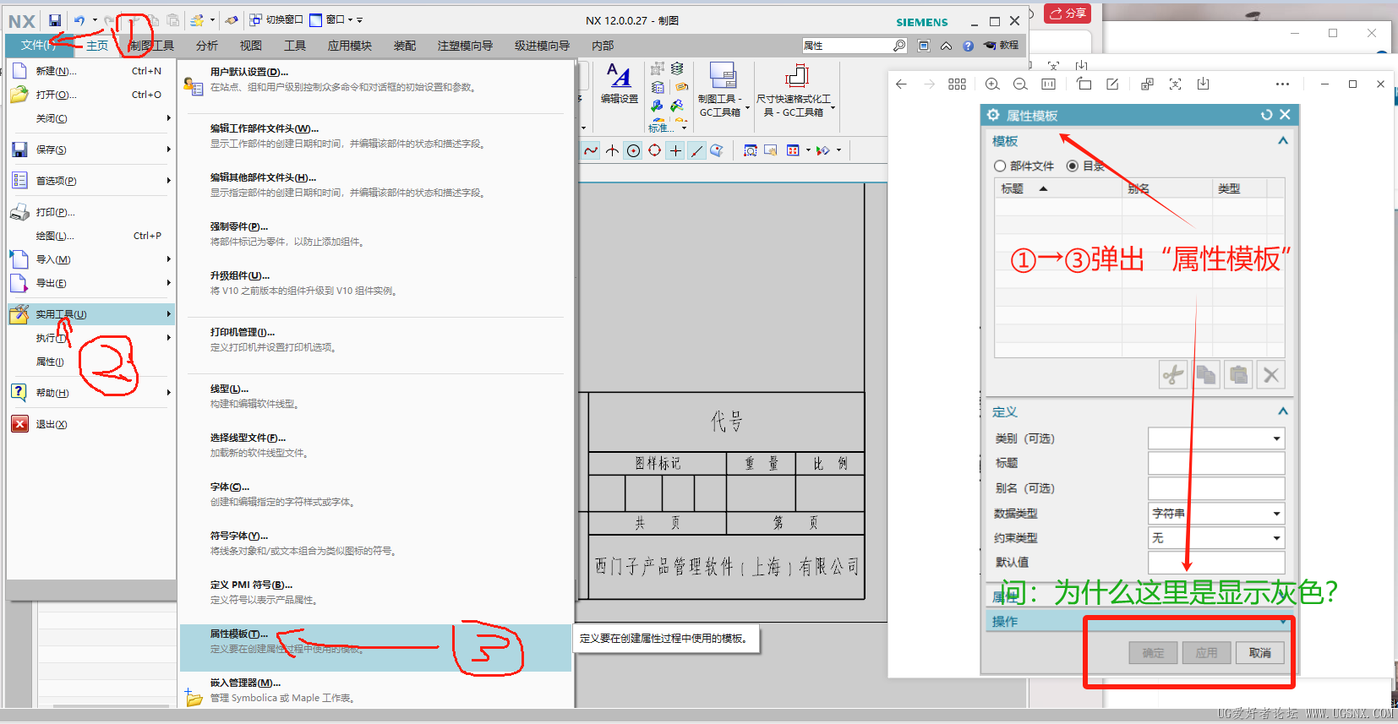This screenshot has width=1398, height=724.
Task: Click the 确定 button in template dialog
Action: (x=1154, y=653)
